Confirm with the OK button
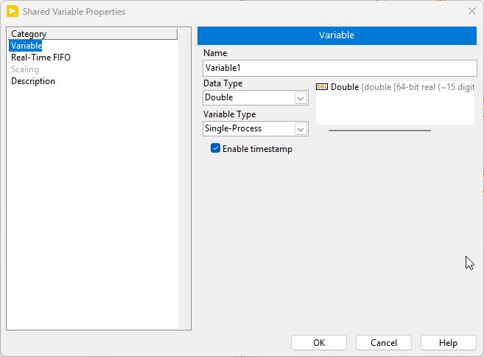Screen dimensions: 484x357 coord(319,343)
